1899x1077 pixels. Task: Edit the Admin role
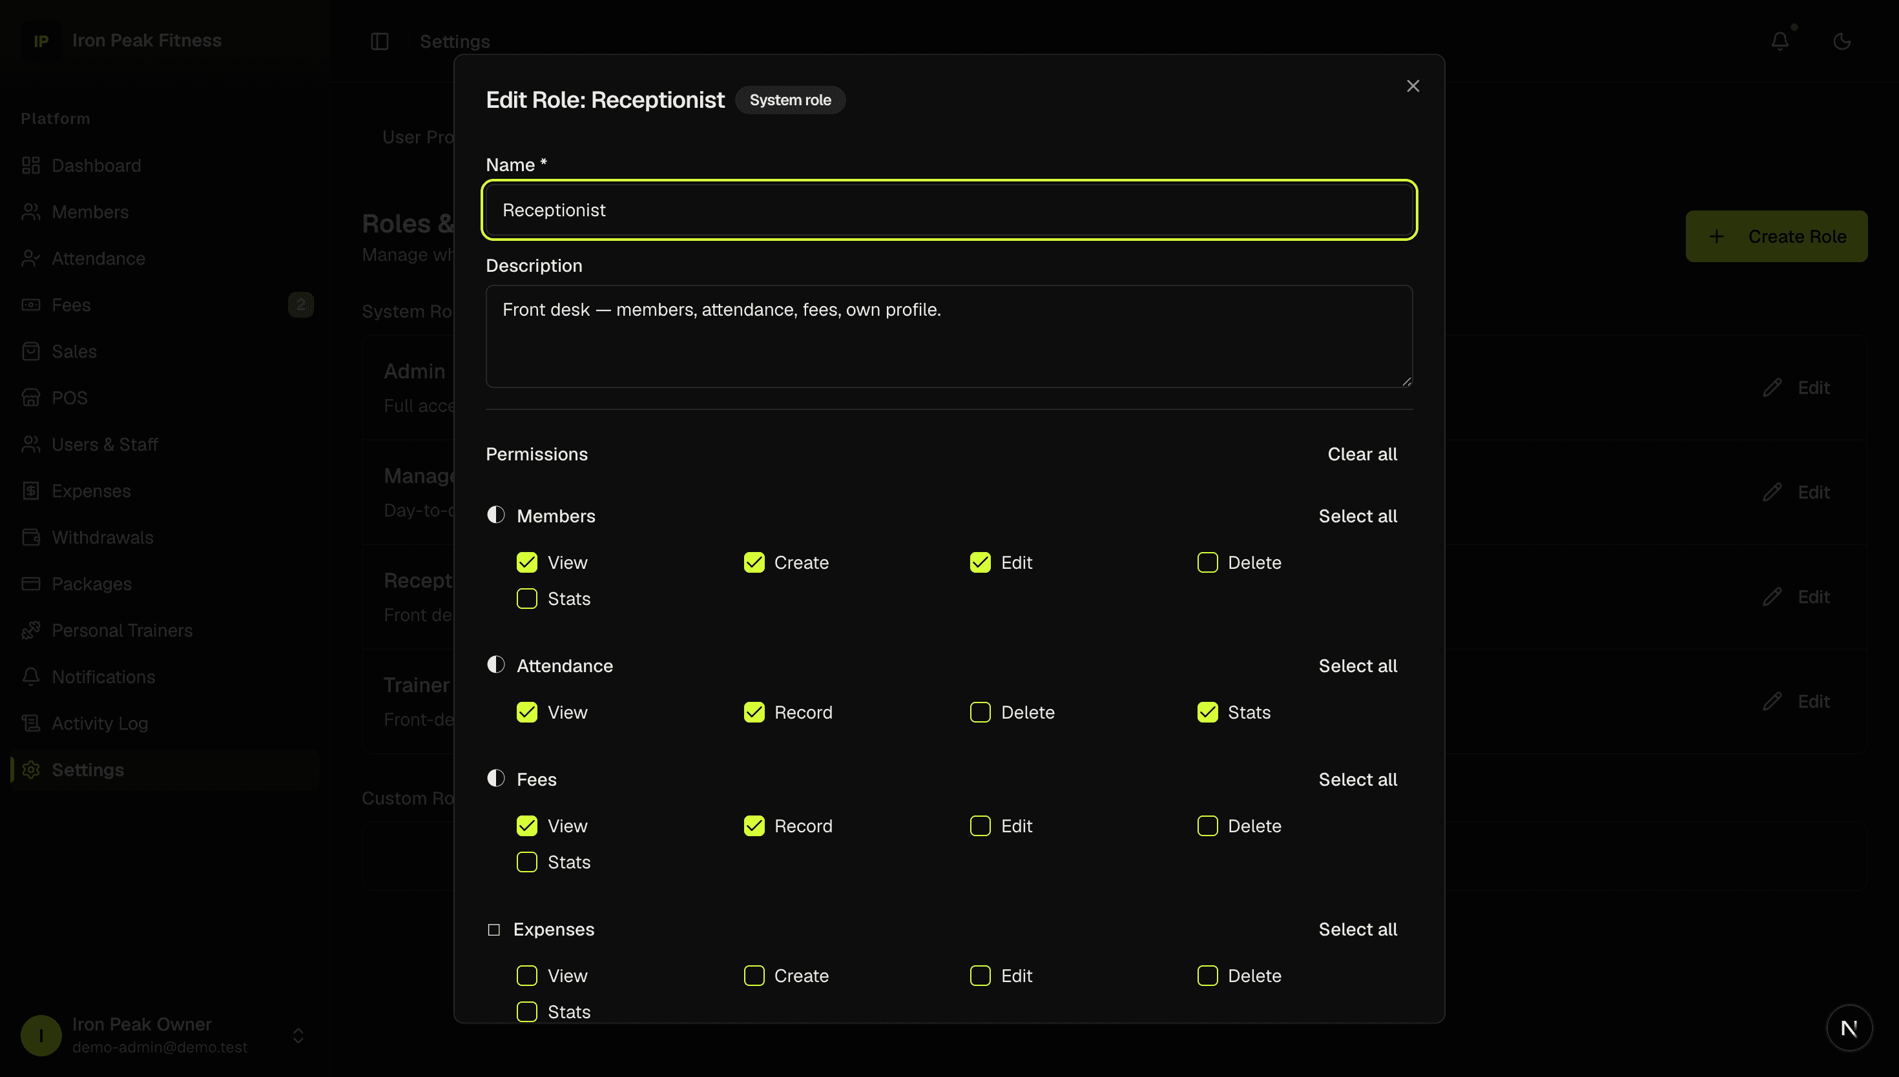click(x=1796, y=388)
